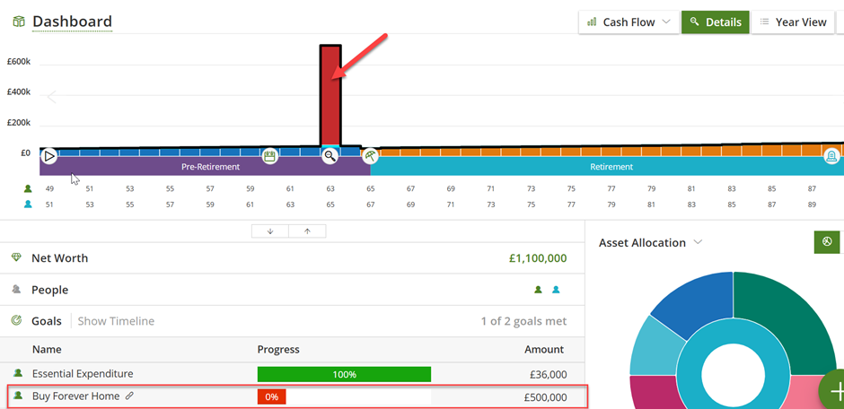Select the Details view button
The width and height of the screenshot is (844, 409).
pyautogui.click(x=716, y=22)
